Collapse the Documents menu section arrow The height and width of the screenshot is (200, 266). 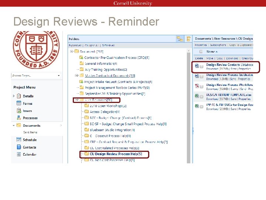click(x=14, y=126)
